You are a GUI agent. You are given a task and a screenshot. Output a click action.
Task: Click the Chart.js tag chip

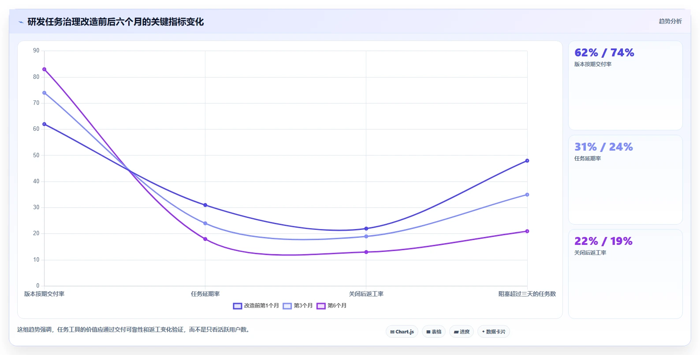pyautogui.click(x=402, y=332)
